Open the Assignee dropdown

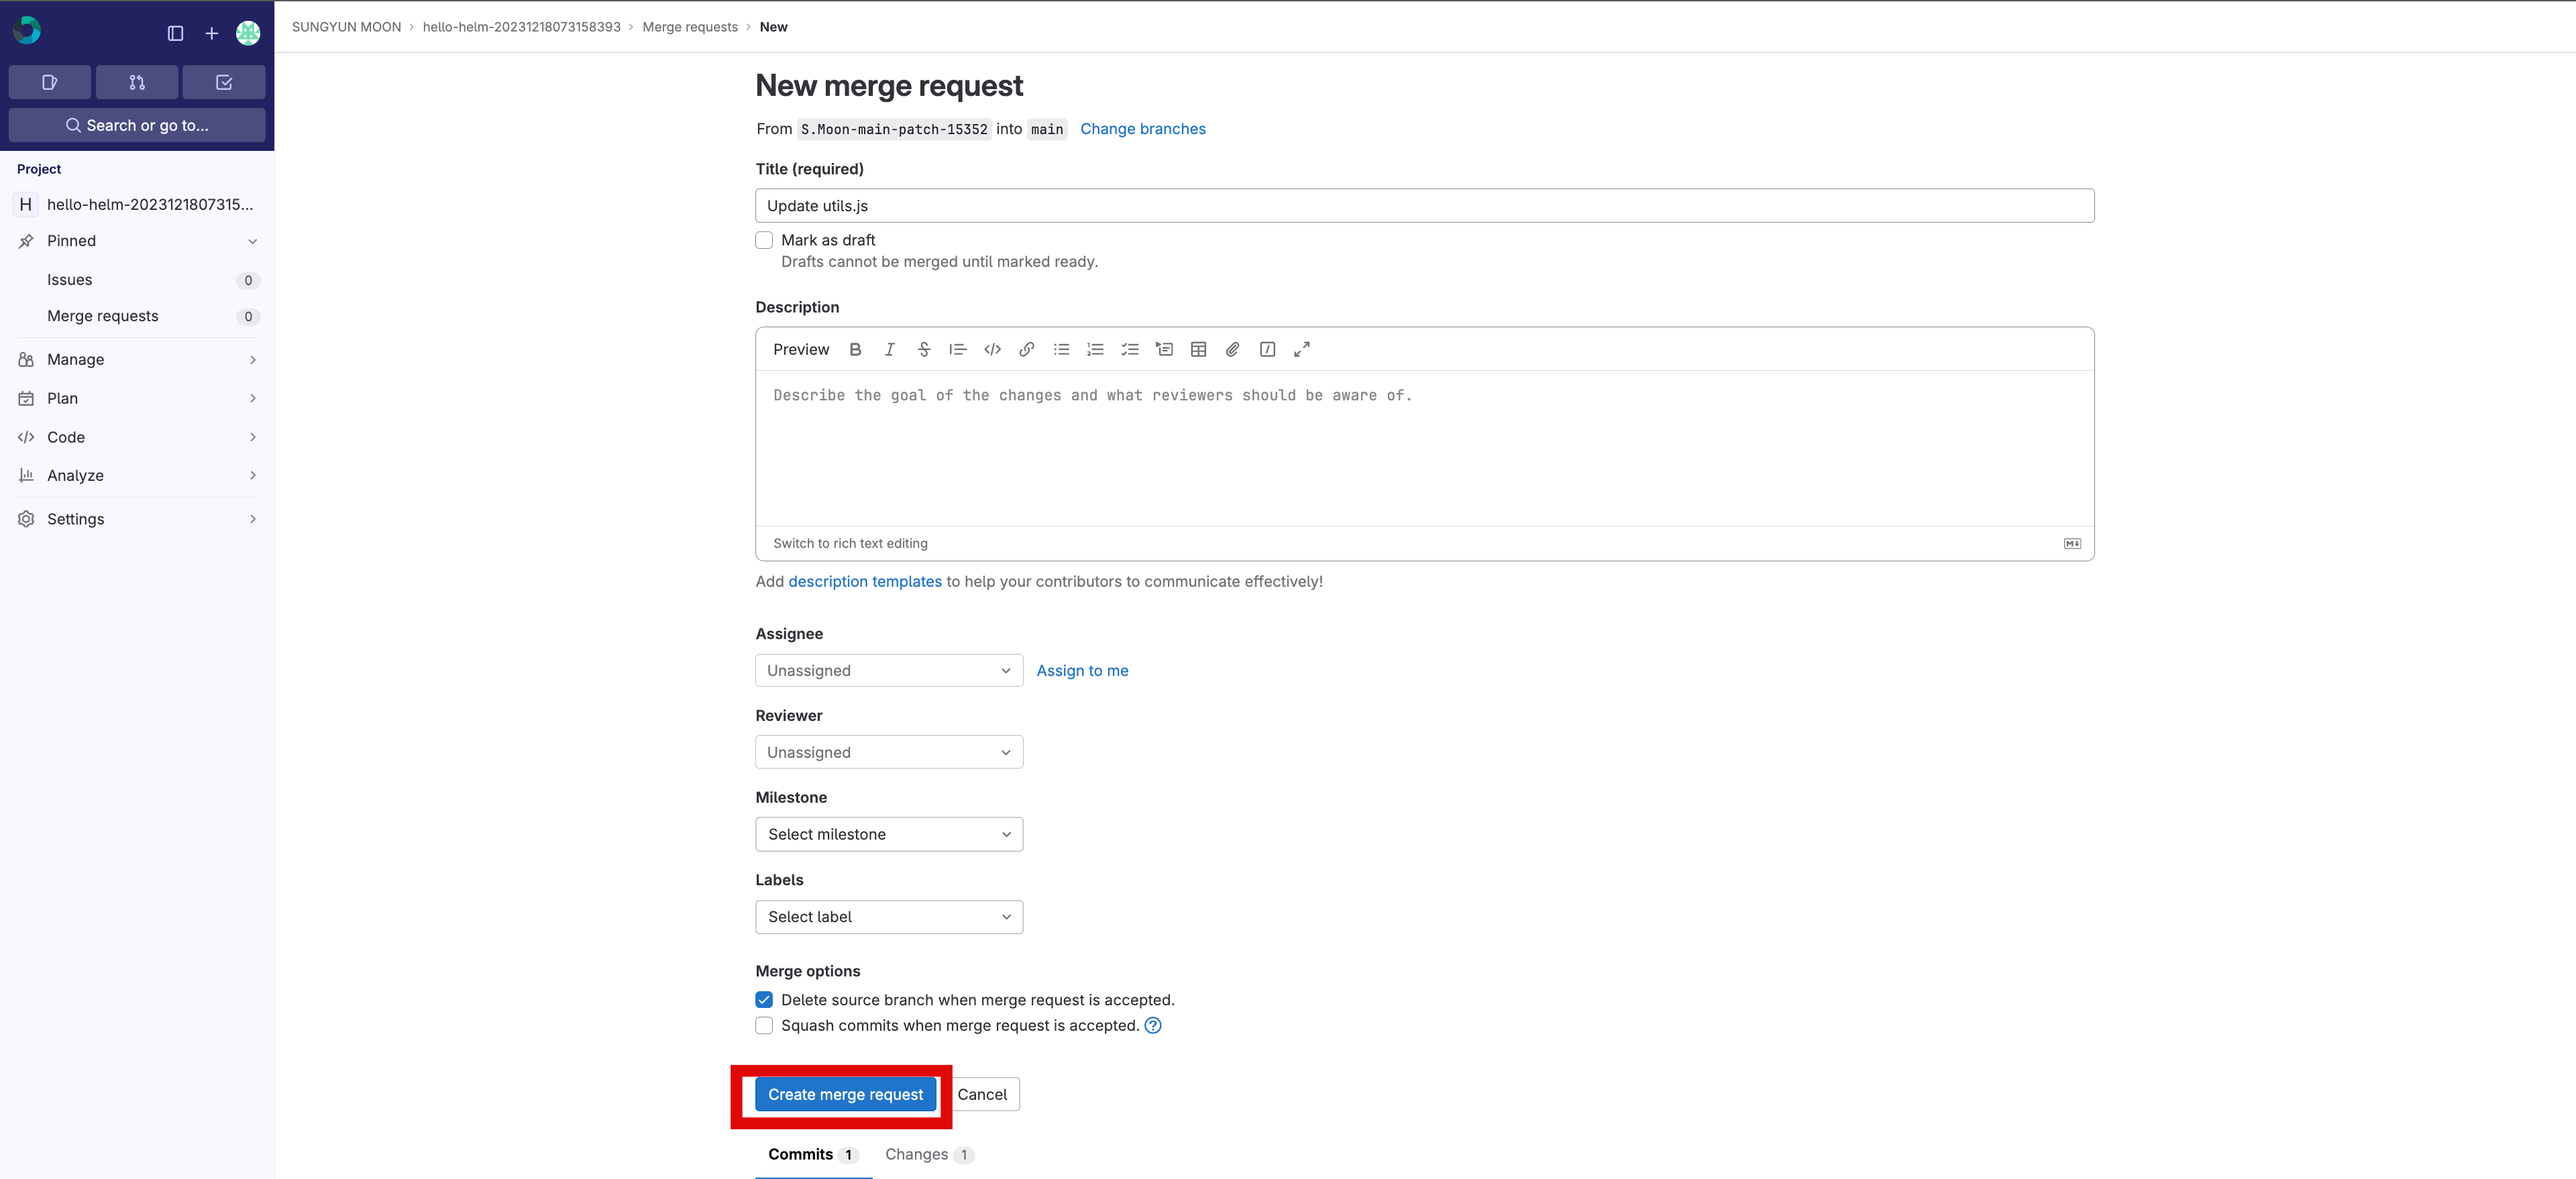point(888,670)
